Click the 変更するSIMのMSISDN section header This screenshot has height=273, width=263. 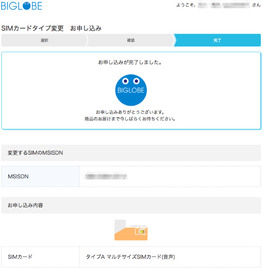click(131, 153)
